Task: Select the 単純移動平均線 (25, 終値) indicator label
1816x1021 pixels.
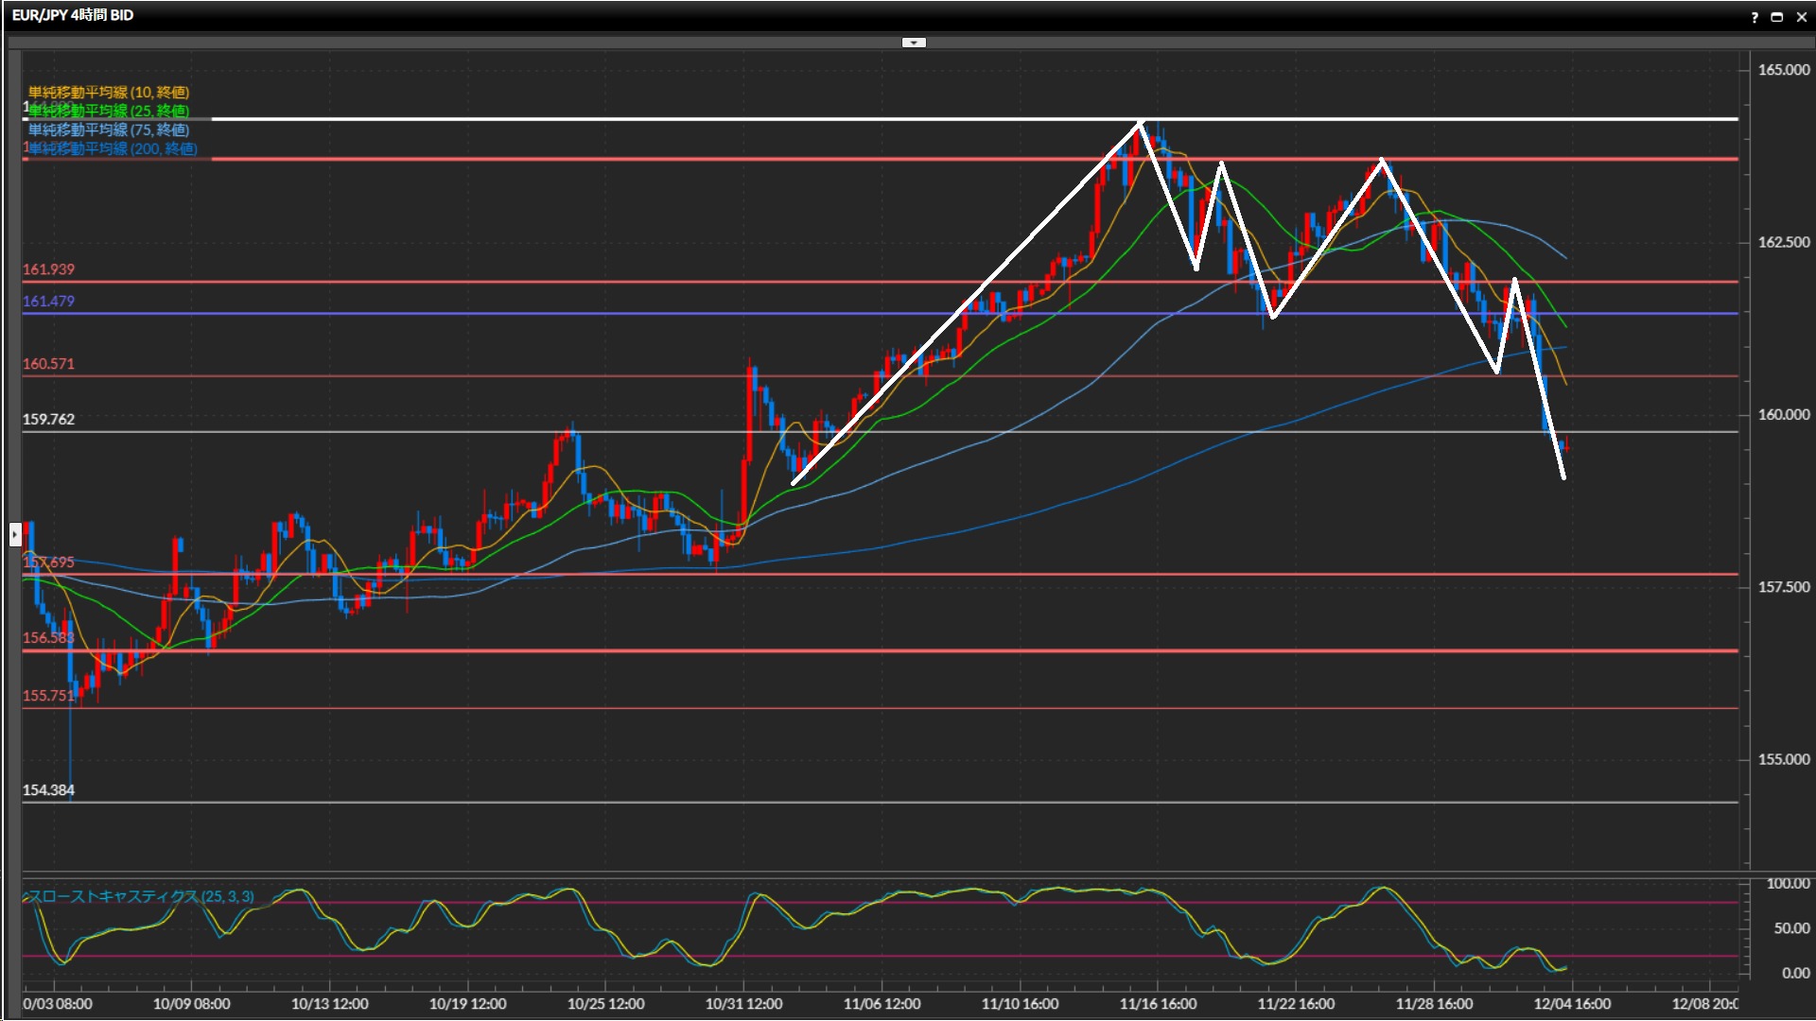Action: 109,111
